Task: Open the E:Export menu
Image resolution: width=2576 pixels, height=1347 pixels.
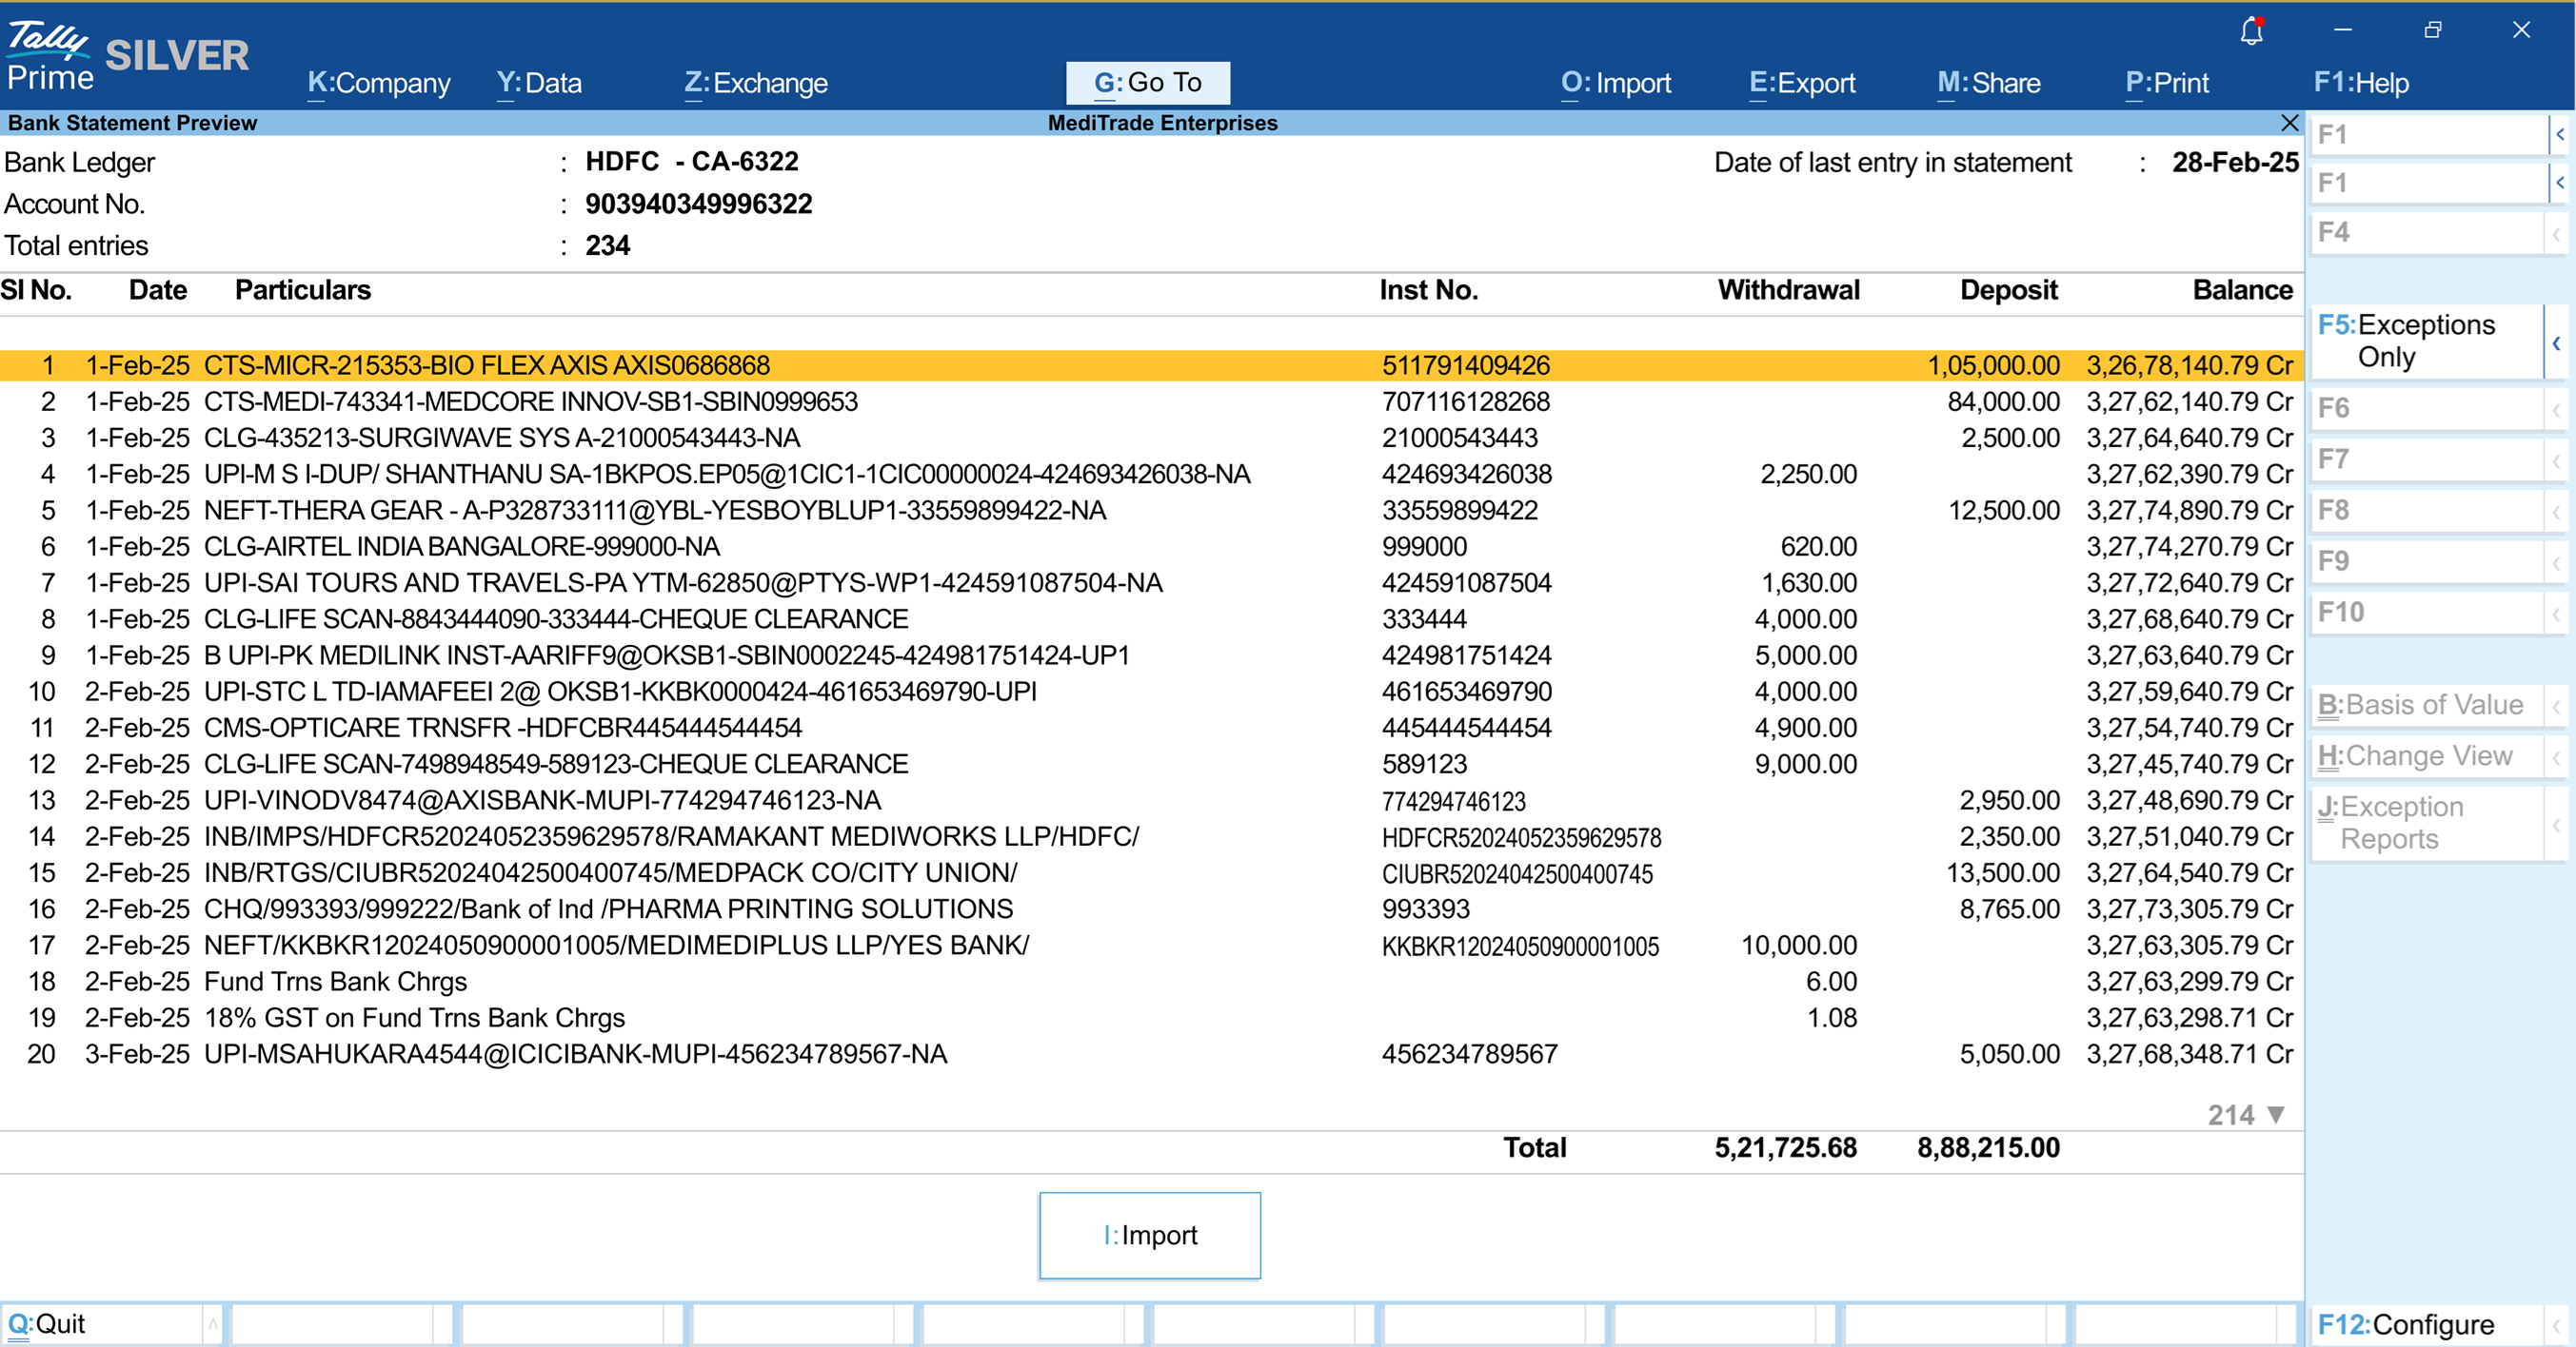Action: click(1802, 83)
